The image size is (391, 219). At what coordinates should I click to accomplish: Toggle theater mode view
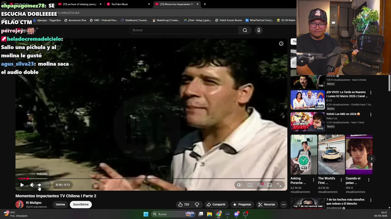269,185
